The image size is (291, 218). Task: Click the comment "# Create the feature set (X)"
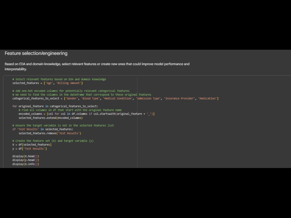[53, 141]
